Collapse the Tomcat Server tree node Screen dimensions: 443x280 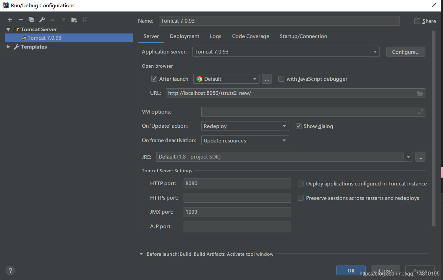[9, 30]
